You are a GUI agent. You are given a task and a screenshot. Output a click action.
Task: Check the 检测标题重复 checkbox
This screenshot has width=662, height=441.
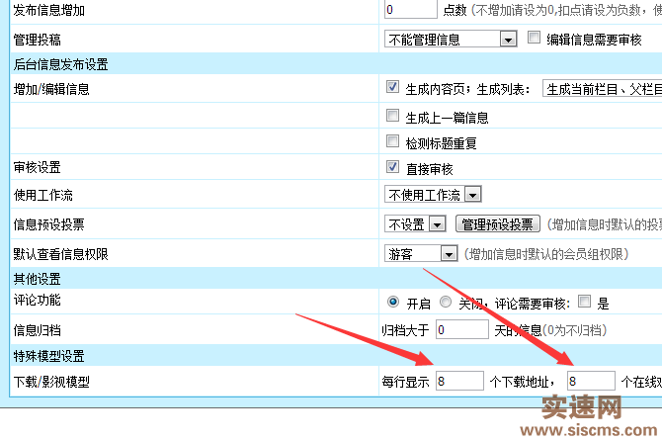392,141
